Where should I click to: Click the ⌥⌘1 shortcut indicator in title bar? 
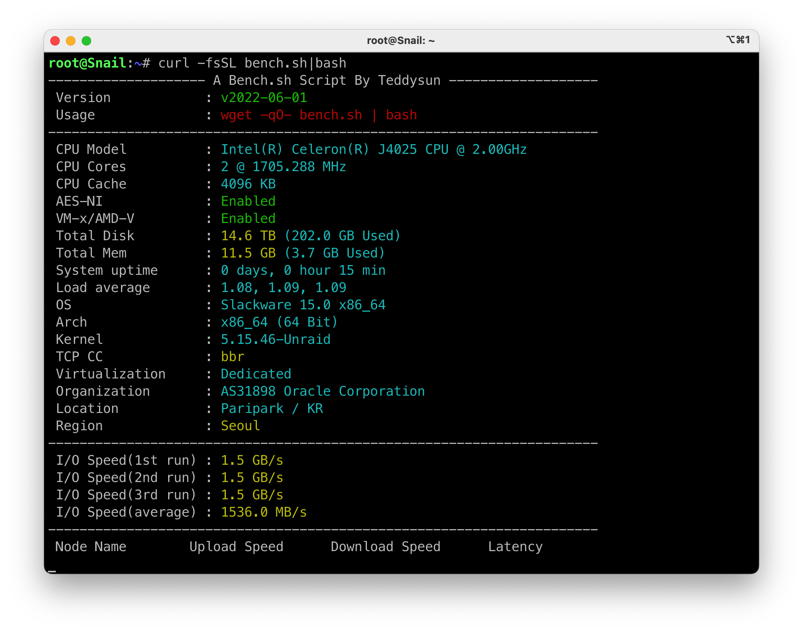[x=738, y=40]
